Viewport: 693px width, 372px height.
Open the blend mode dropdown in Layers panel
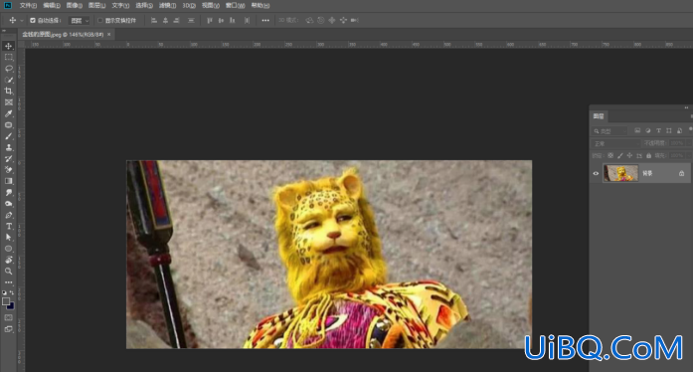[x=615, y=143]
